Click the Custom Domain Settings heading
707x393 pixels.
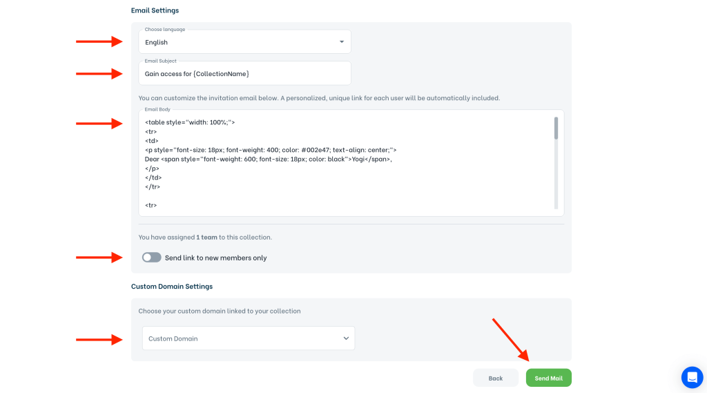tap(172, 286)
